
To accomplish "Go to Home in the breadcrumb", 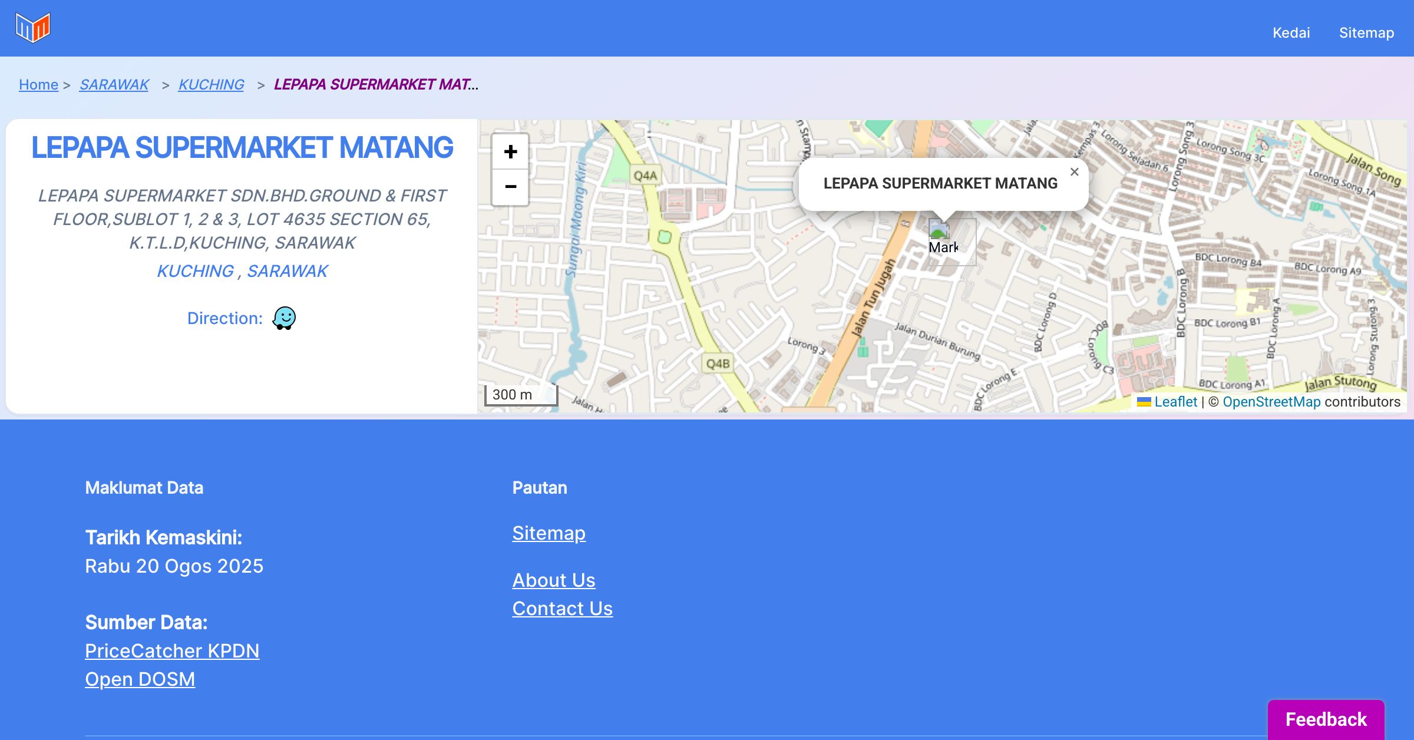I will 38,84.
